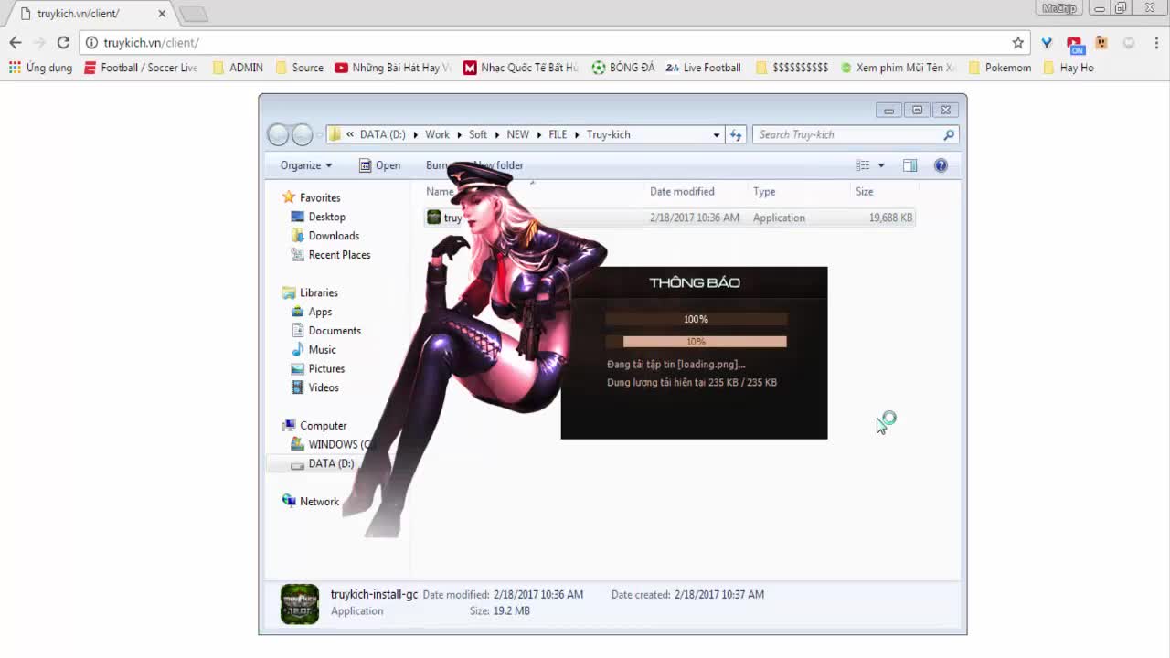Image resolution: width=1170 pixels, height=658 pixels.
Task: Open the Pokemom bookmark folder
Action: click(x=999, y=68)
